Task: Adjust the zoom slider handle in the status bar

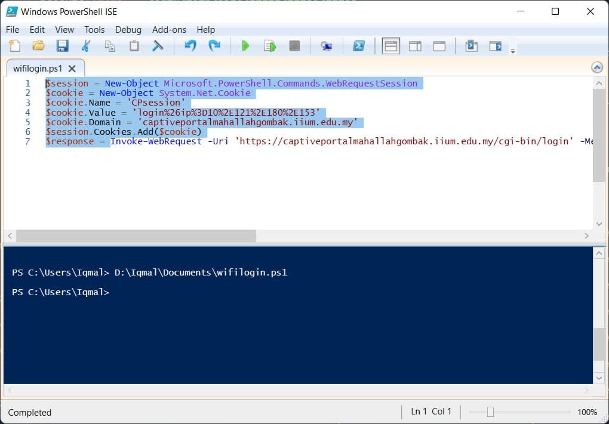Action: 490,411
